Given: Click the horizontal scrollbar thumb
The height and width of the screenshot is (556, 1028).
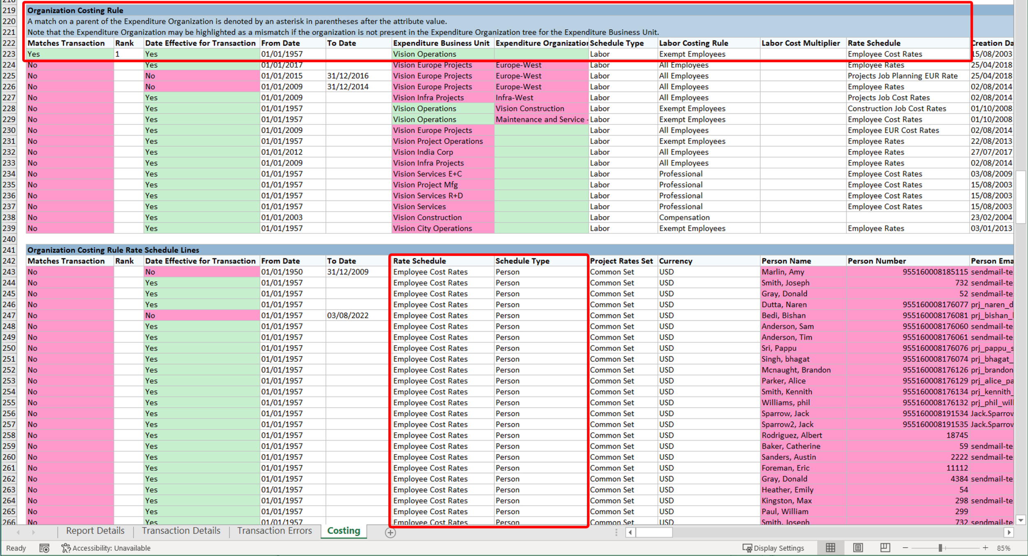Looking at the screenshot, I should point(654,533).
